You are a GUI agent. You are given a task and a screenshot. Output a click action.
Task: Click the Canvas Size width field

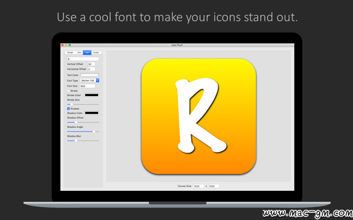(198, 186)
